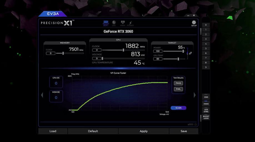The image size is (255, 142).
Task: Select profile slot 2
Action: (x=206, y=34)
